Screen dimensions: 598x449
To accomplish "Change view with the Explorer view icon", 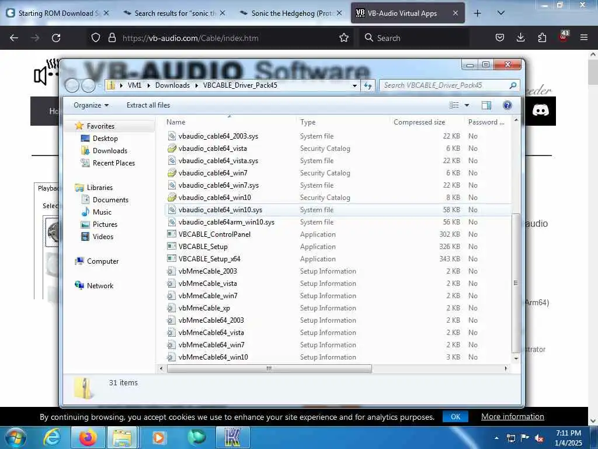I will tap(454, 105).
